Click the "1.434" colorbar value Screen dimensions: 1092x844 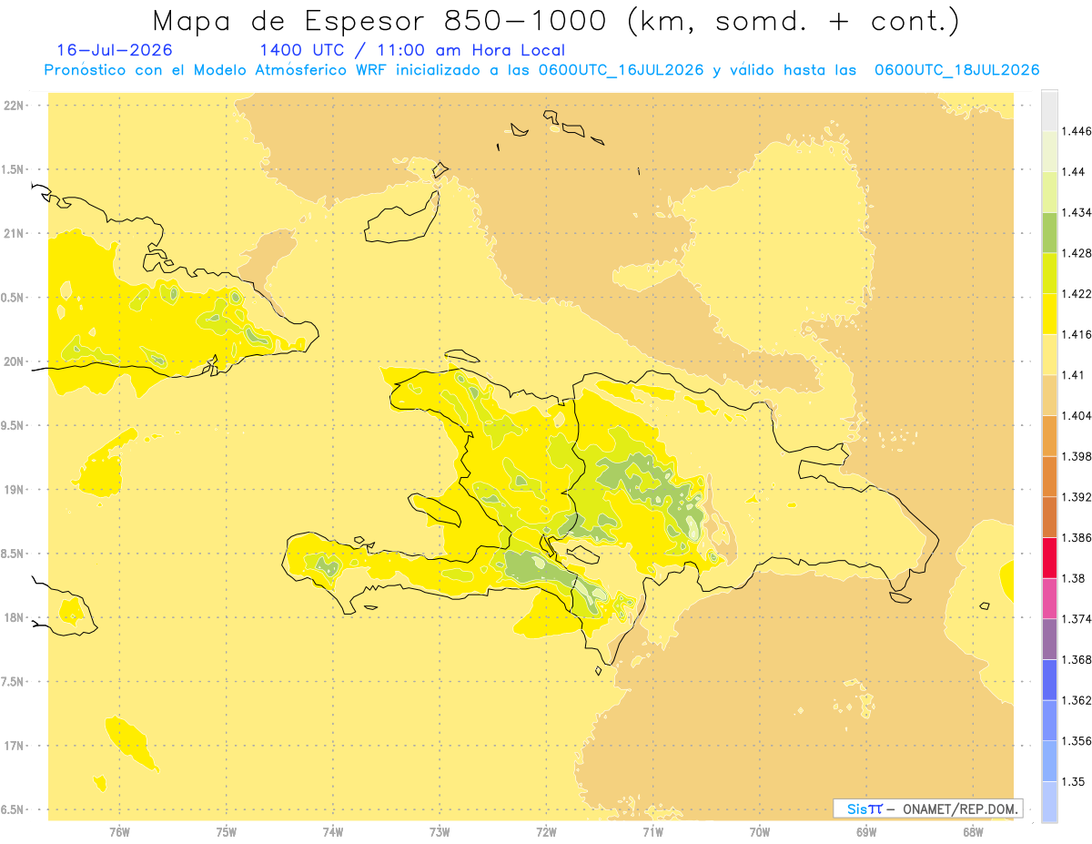(x=1077, y=212)
